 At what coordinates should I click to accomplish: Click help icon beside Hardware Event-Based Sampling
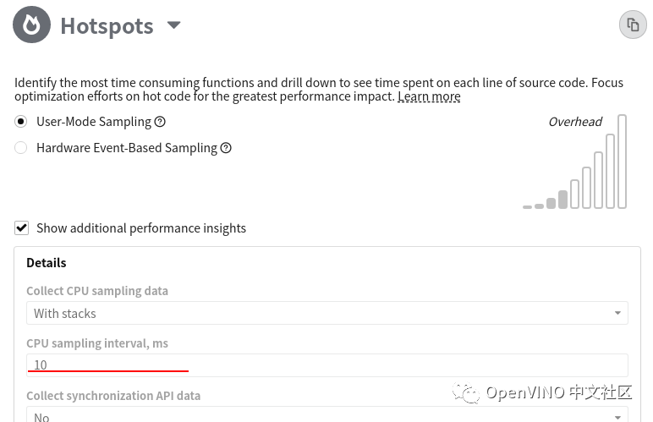(226, 148)
